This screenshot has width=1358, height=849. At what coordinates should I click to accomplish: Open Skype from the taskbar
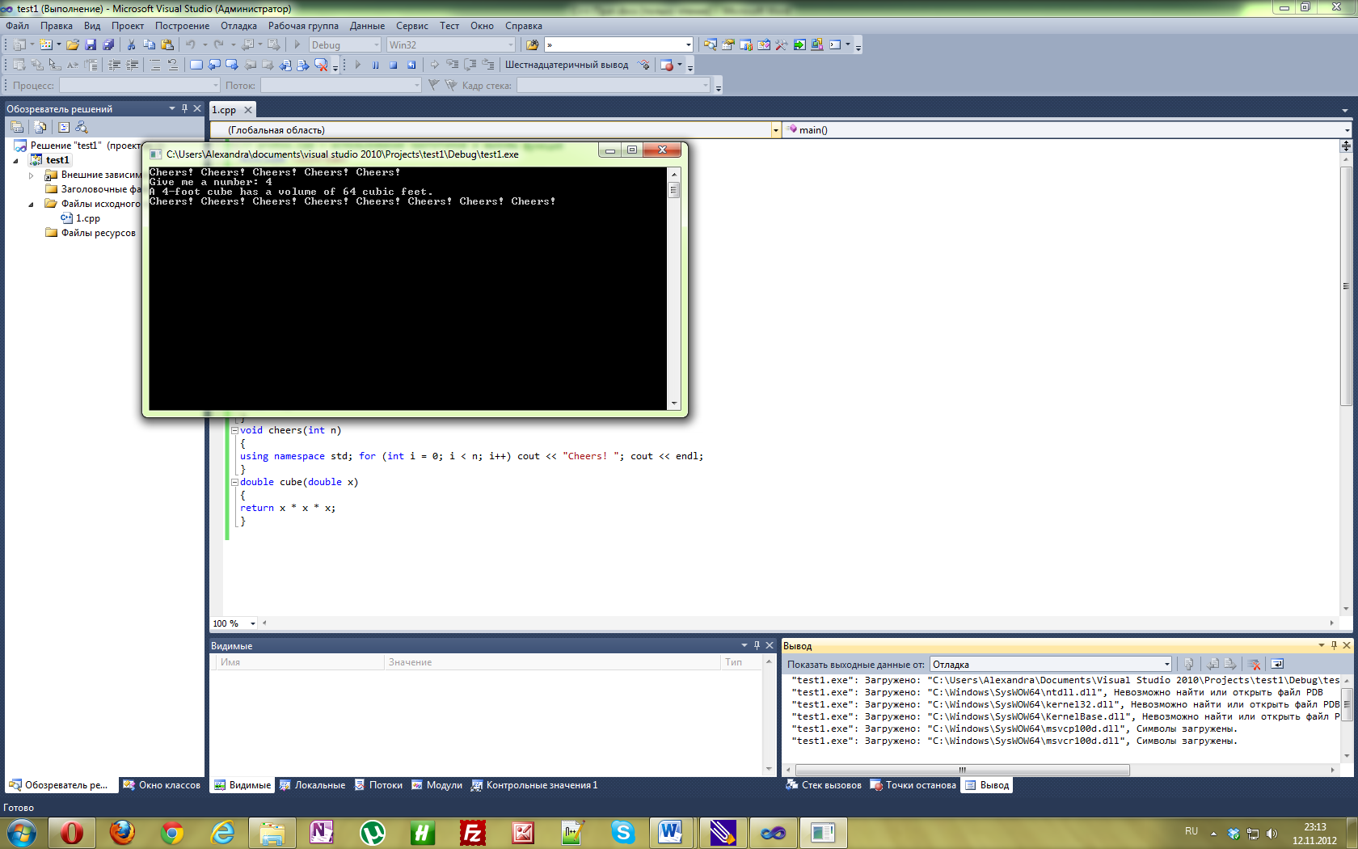[x=623, y=832]
